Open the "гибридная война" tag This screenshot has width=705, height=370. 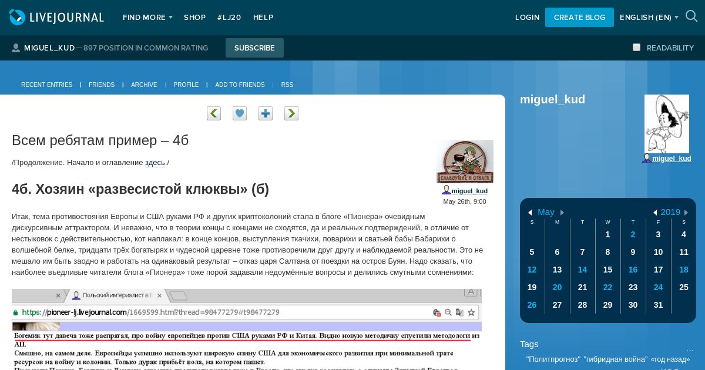(x=615, y=359)
